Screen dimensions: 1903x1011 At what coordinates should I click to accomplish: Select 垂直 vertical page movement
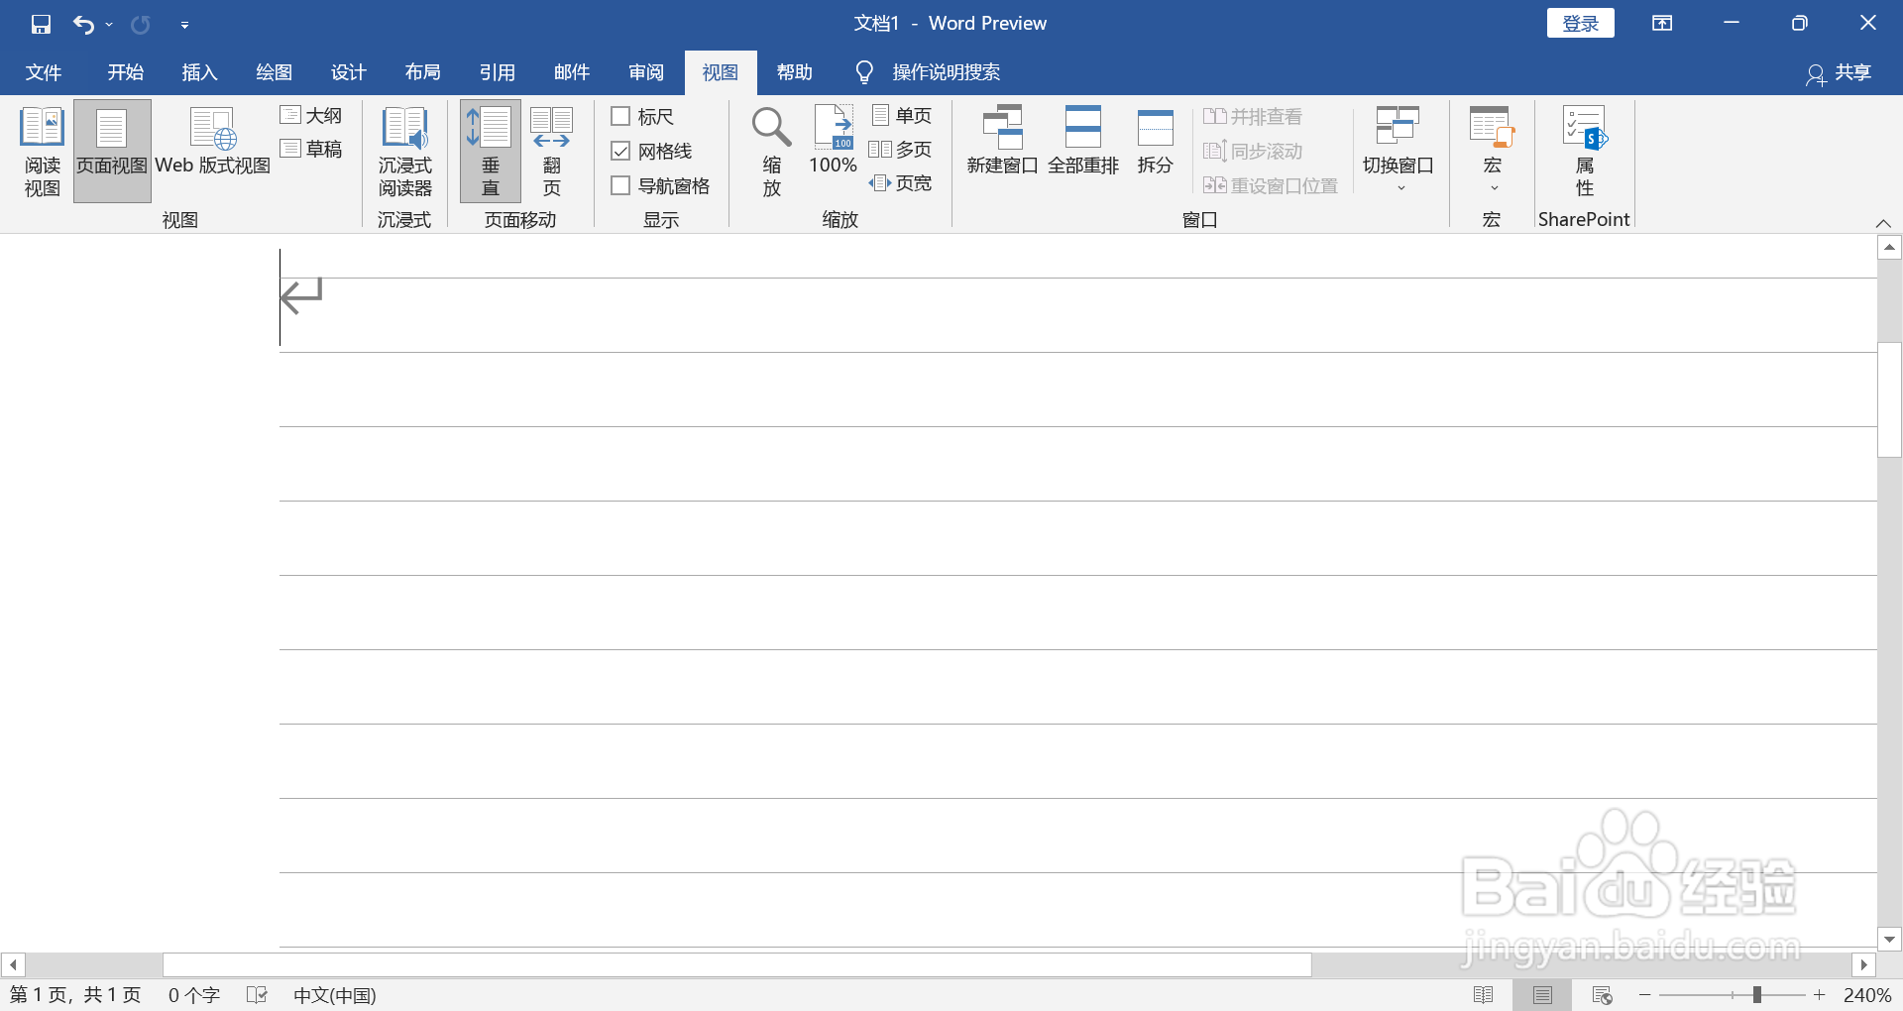491,151
